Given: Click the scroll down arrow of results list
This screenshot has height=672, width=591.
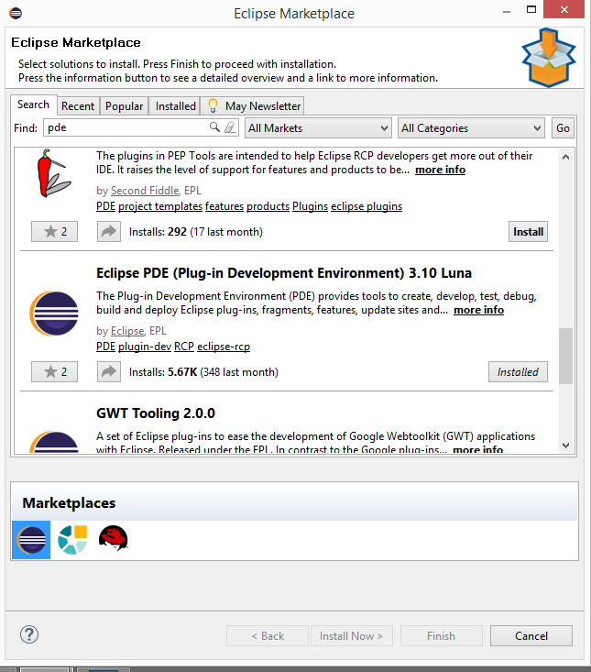Looking at the screenshot, I should 565,446.
